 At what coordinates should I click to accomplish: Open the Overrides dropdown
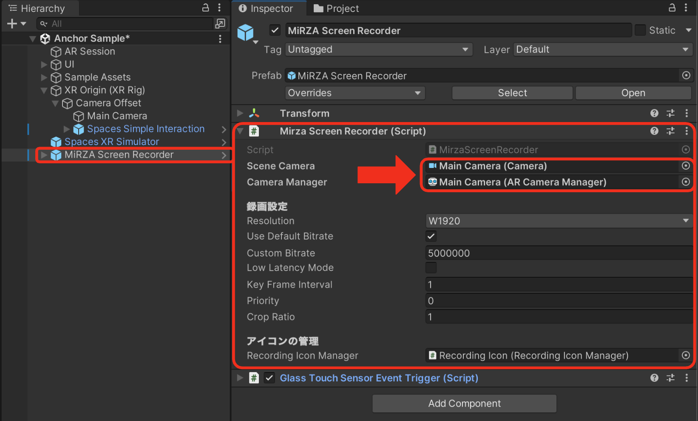coord(355,93)
